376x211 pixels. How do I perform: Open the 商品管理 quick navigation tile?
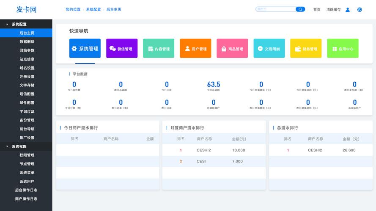pyautogui.click(x=232, y=49)
